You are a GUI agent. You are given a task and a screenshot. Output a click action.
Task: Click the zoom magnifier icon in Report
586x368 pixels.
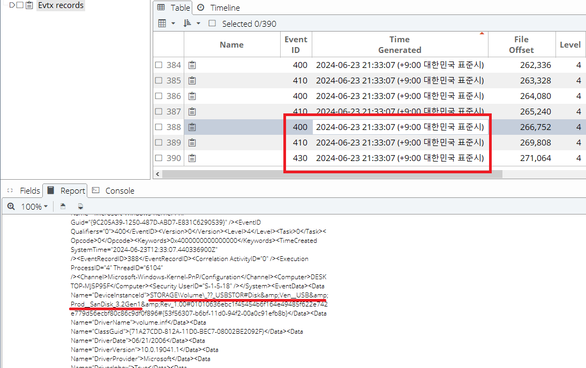[x=11, y=206]
